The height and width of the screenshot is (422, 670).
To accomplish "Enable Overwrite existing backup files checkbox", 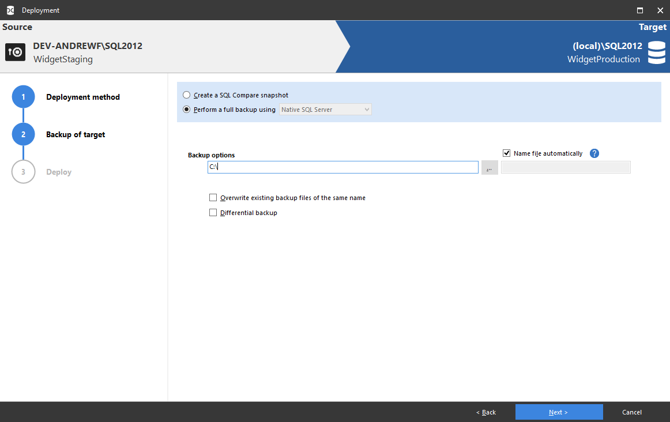I will [x=213, y=198].
